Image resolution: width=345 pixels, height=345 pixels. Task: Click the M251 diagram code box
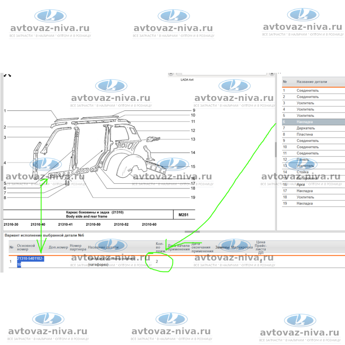[184, 215]
